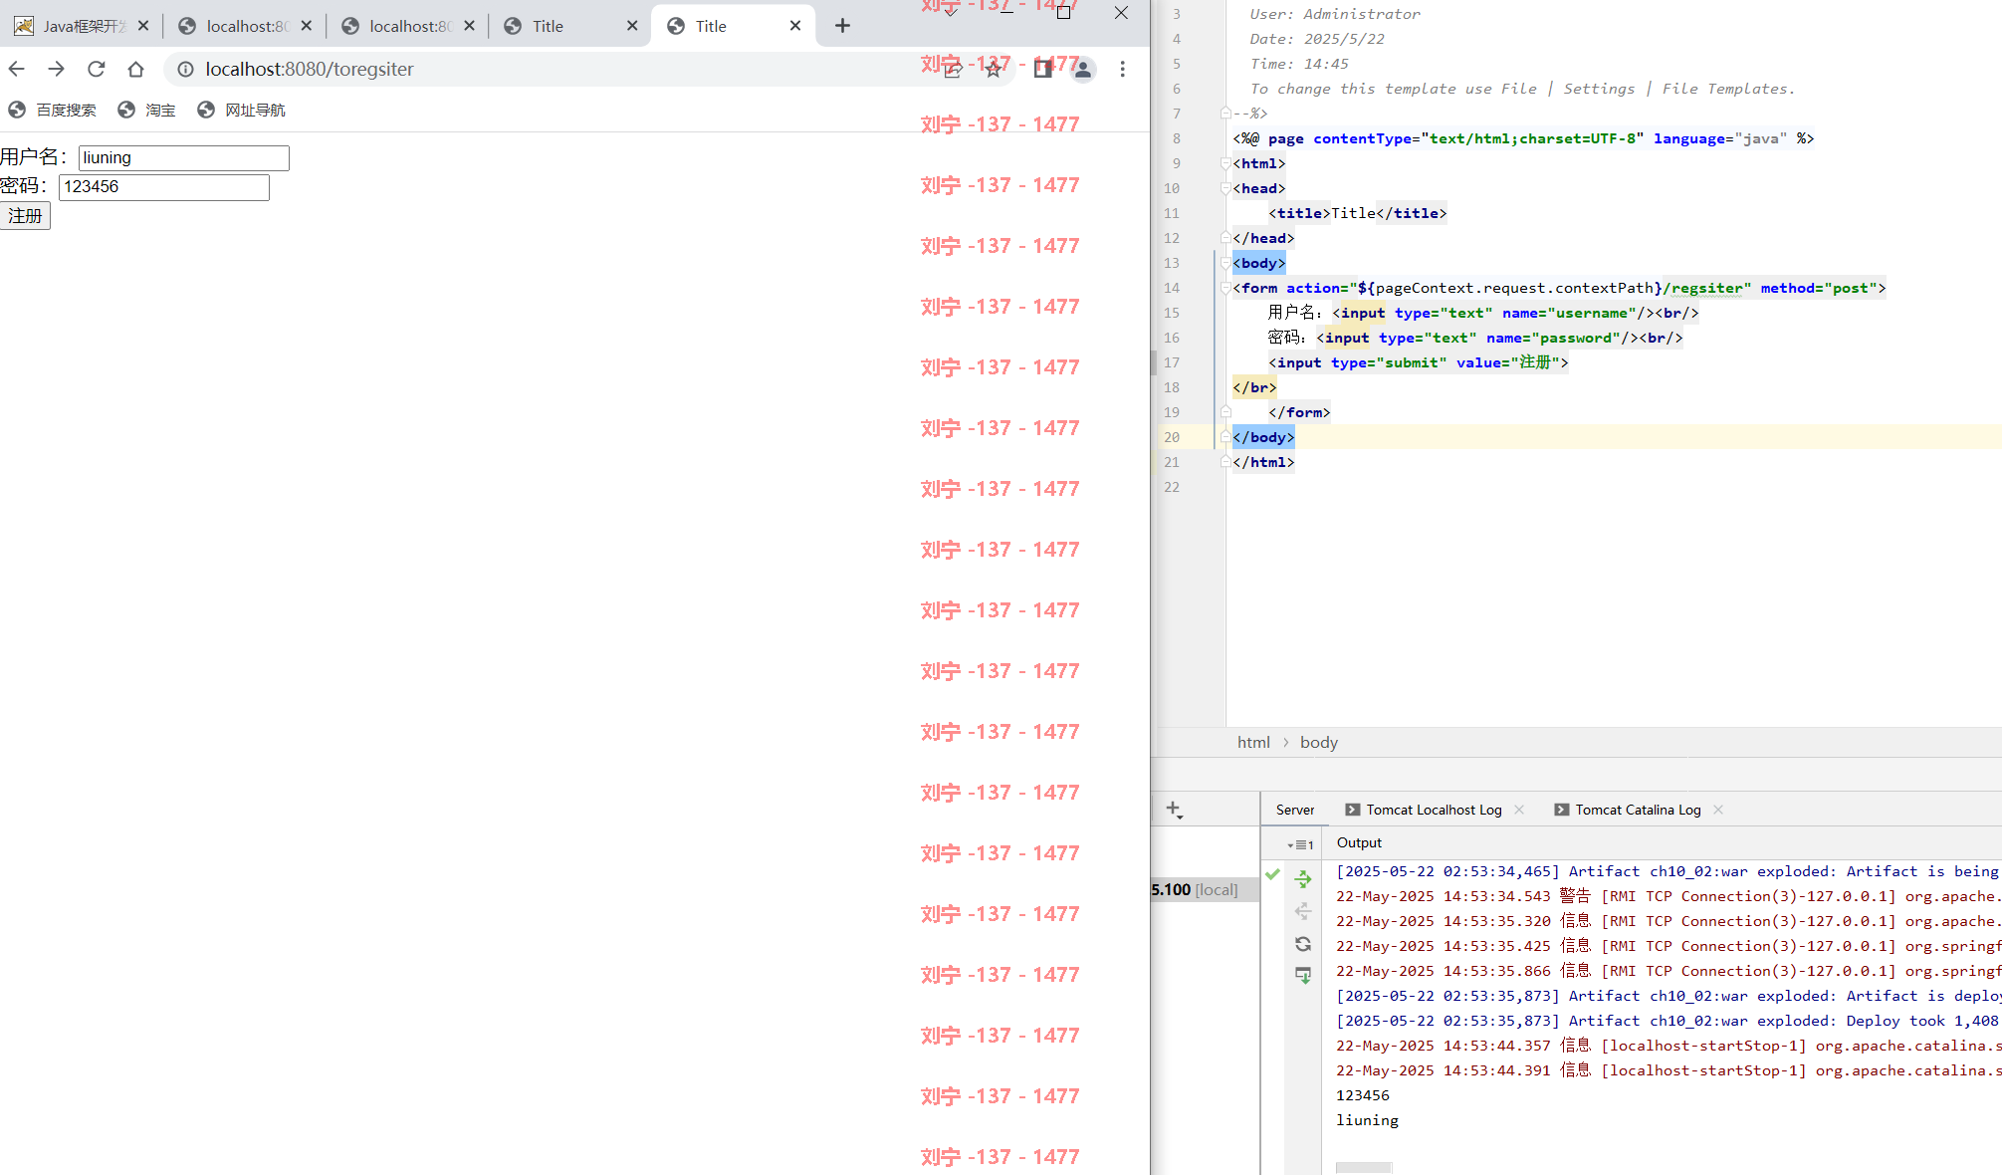The width and height of the screenshot is (2002, 1175).
Task: Open 网址导航 bookmark
Action: (x=241, y=110)
